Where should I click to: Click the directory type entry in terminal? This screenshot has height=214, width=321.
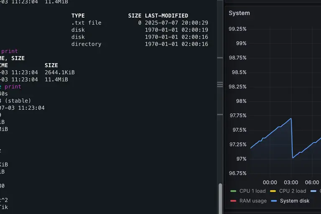click(86, 44)
